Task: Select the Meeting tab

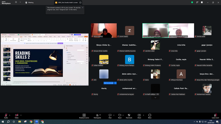Action: coord(29,2)
